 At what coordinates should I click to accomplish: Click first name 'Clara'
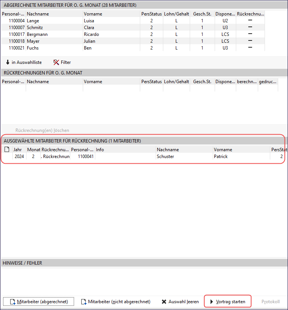(x=89, y=28)
